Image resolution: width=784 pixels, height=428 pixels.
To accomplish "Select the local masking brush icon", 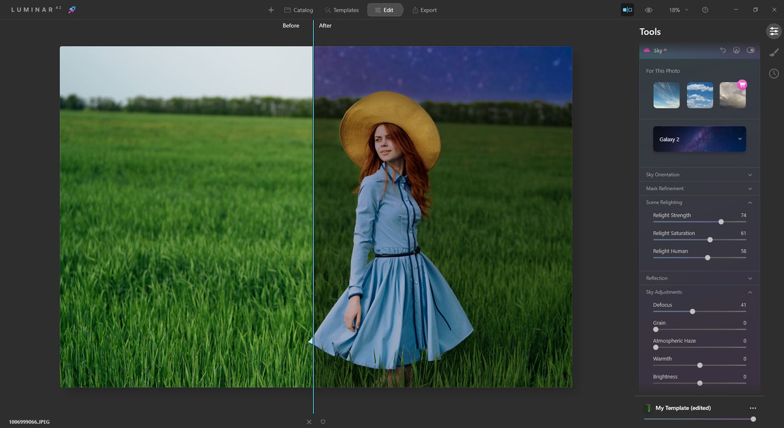I will (x=774, y=52).
